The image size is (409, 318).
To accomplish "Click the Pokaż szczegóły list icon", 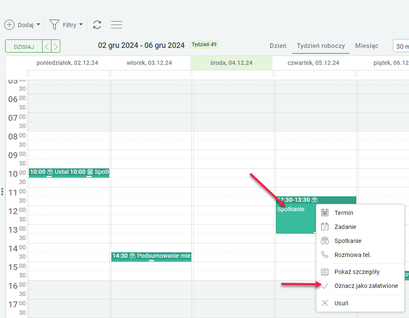I will tap(325, 272).
